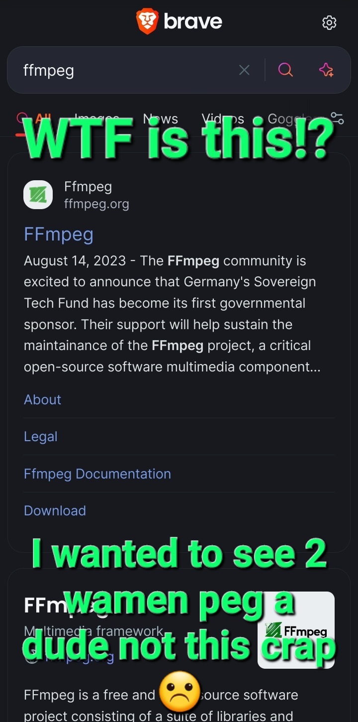Switch to the News tab
The image size is (358, 722).
[160, 119]
